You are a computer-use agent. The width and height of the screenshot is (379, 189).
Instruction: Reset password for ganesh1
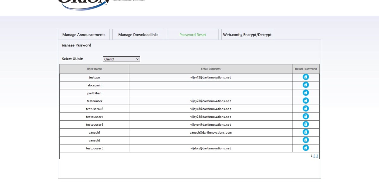click(305, 132)
